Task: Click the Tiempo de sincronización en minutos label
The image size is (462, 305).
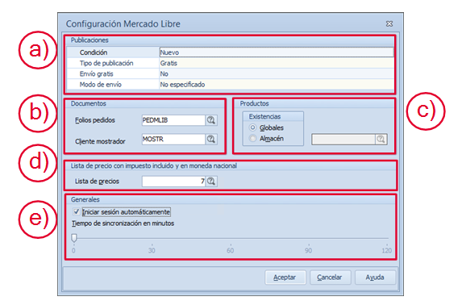Action: point(123,224)
